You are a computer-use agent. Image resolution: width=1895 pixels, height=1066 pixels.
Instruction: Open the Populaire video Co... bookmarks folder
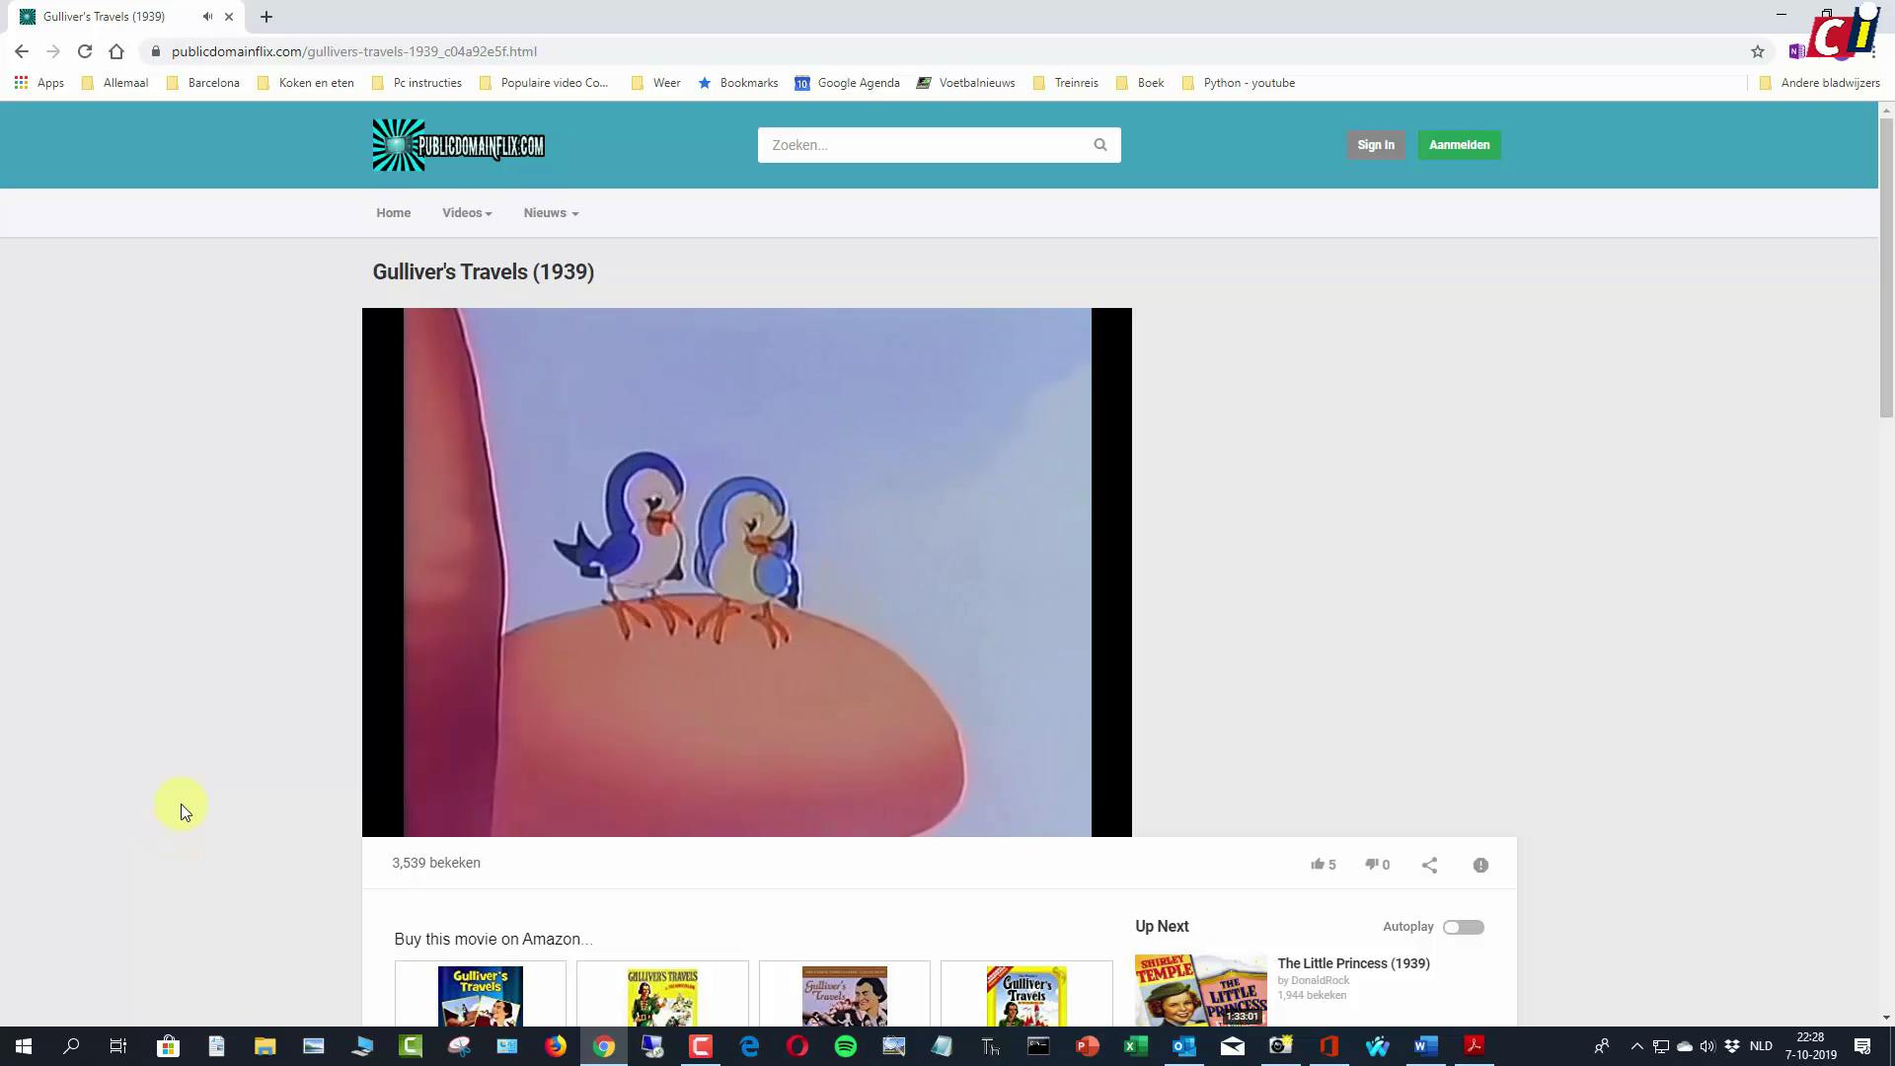coord(543,83)
